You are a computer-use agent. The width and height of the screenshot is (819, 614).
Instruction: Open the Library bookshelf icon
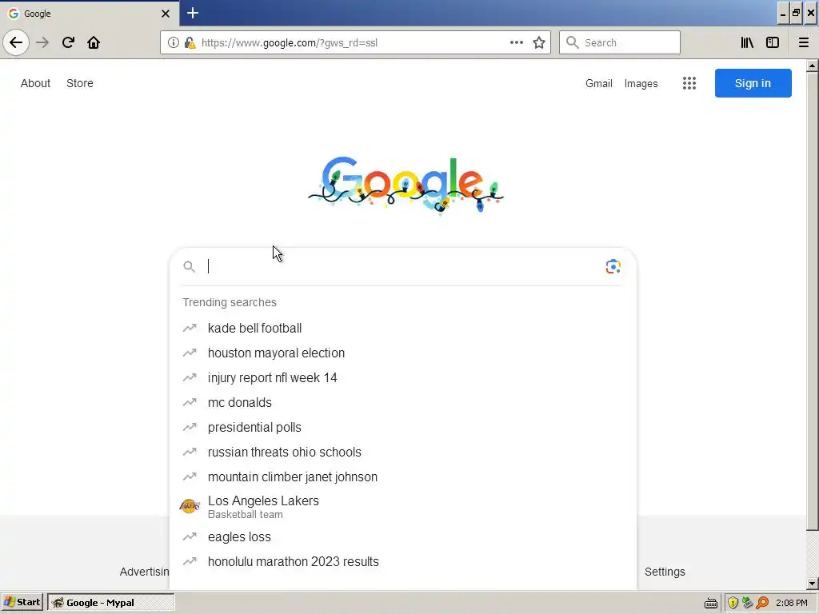point(747,42)
